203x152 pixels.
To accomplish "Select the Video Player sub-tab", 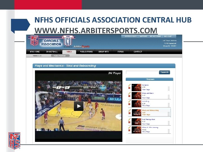I will click(x=60, y=55).
